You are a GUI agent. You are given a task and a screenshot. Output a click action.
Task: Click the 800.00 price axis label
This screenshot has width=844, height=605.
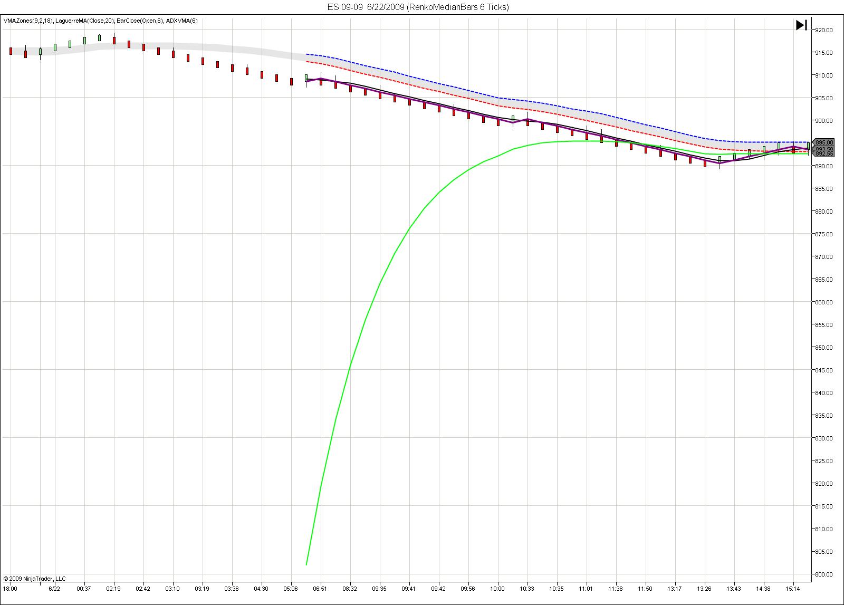coord(824,574)
